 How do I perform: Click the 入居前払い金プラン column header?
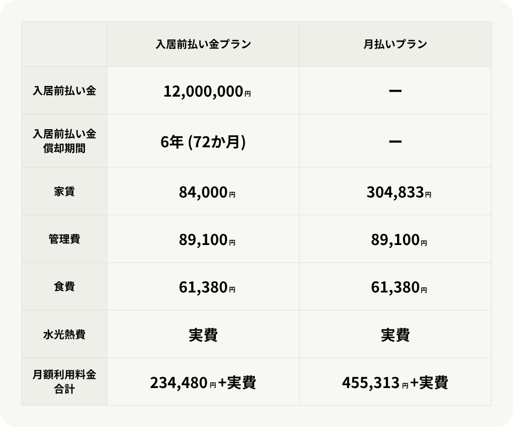pyautogui.click(x=203, y=44)
